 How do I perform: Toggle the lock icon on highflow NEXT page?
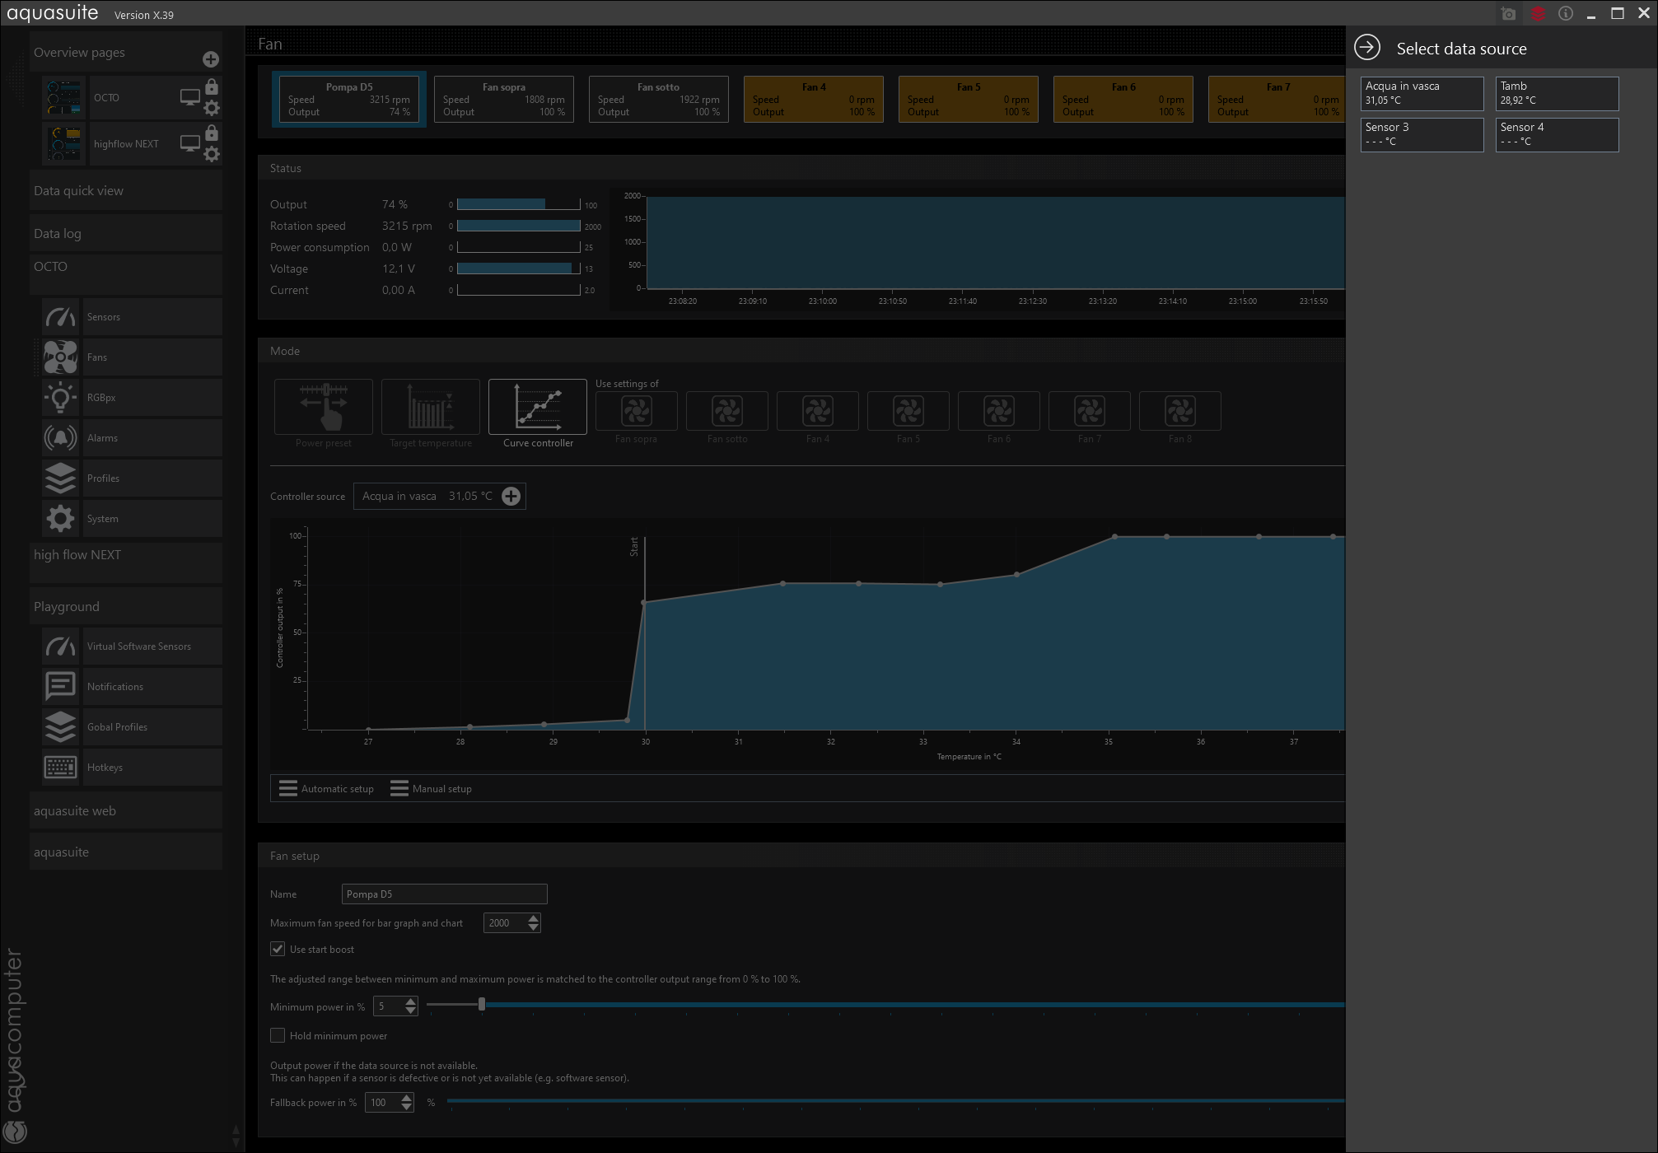212,133
